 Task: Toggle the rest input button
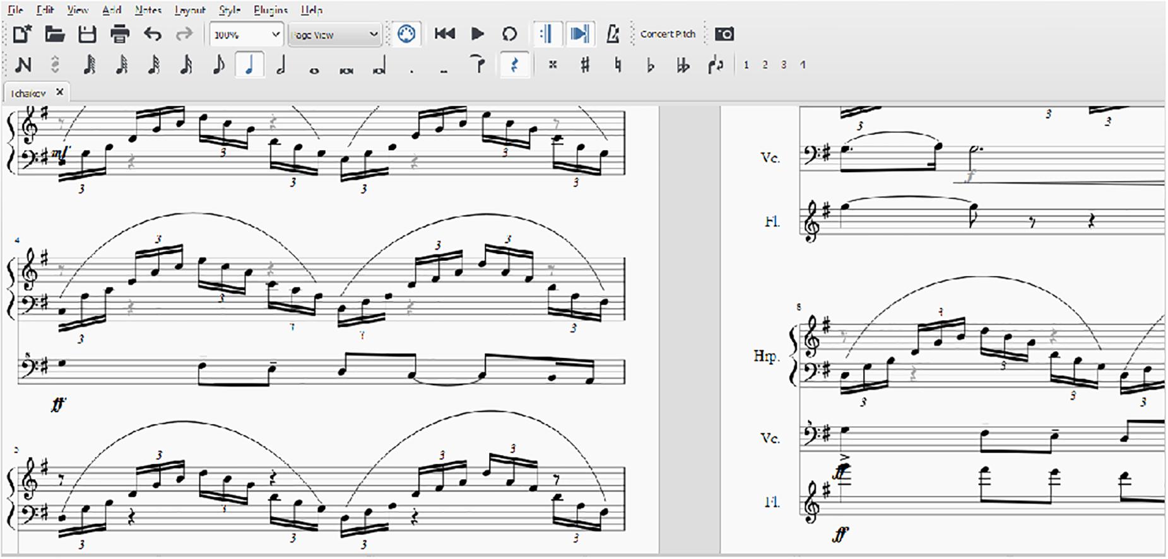point(514,65)
